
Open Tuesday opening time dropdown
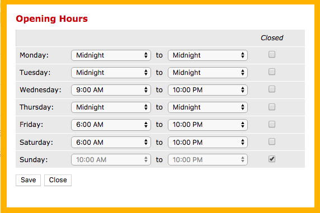[111, 73]
